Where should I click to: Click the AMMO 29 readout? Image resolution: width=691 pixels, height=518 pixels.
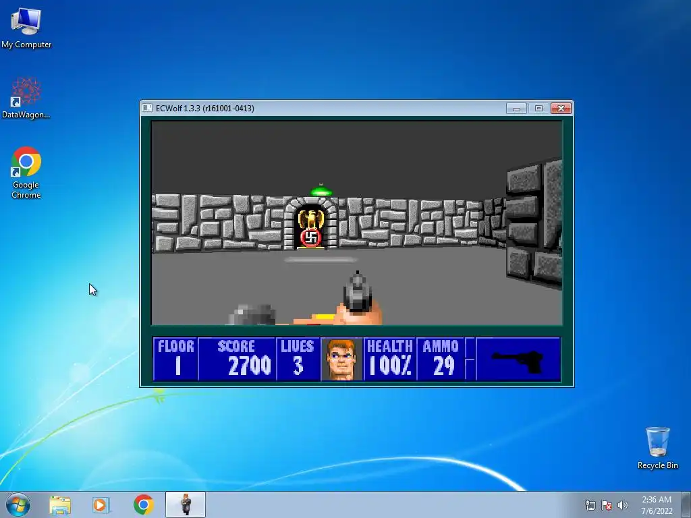click(441, 359)
